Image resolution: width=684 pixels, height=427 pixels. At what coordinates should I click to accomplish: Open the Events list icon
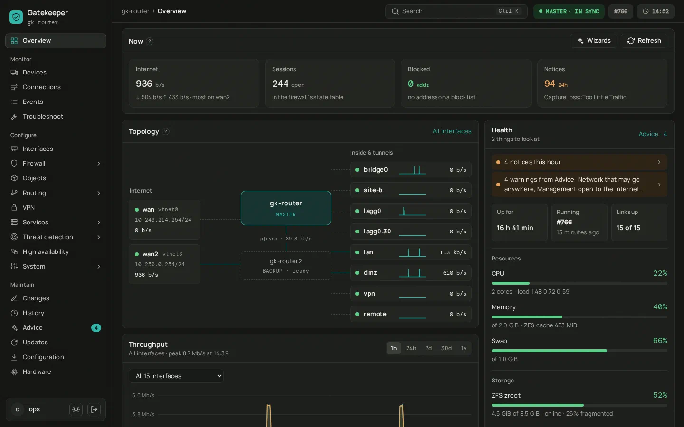coord(14,102)
